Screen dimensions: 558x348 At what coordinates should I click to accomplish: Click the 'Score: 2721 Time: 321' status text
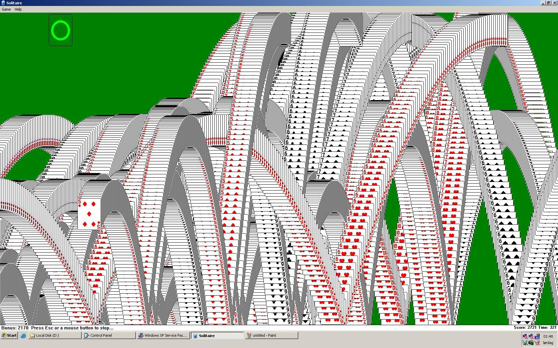click(535, 327)
